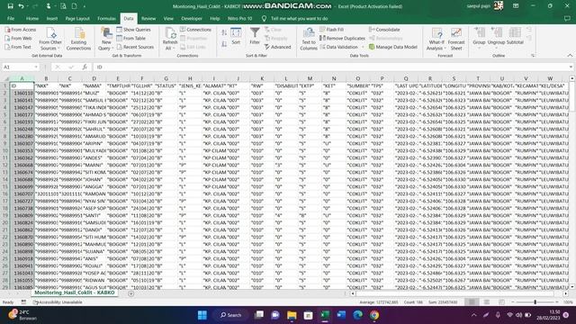The width and height of the screenshot is (576, 324).
Task: Switch to the Review tab
Action: point(148,18)
